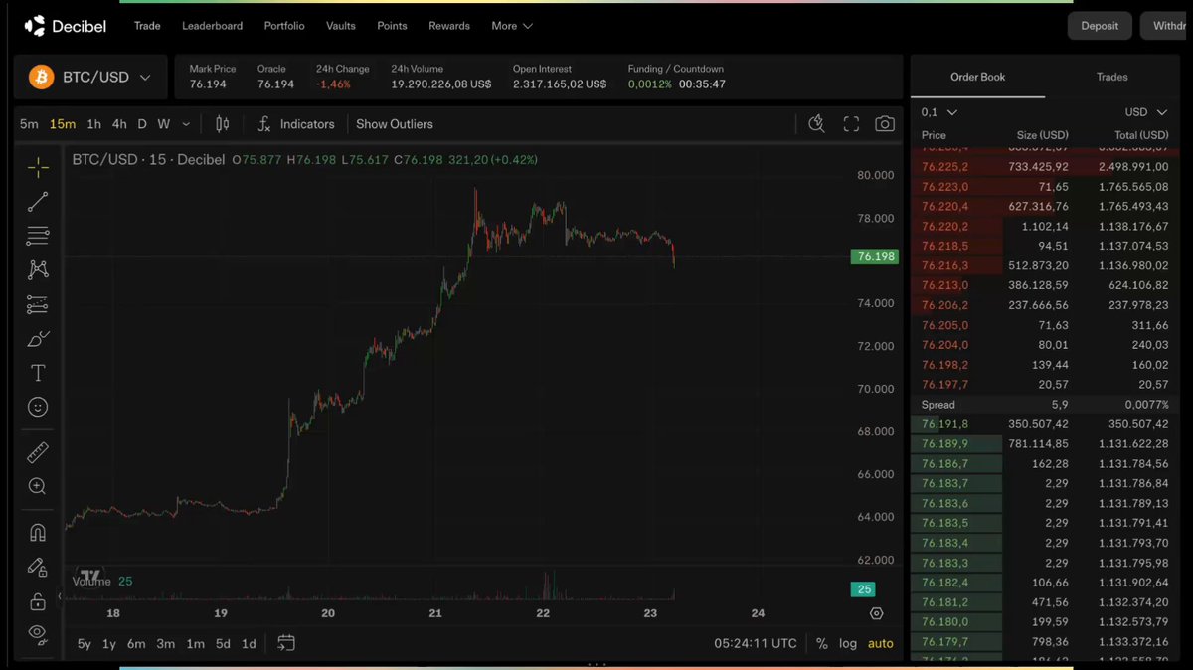Click the 76.191,8 bid price row
1193x670 pixels.
pyautogui.click(x=1045, y=424)
